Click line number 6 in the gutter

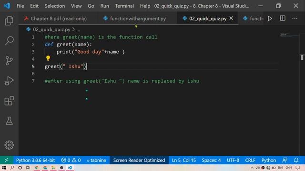(33, 74)
